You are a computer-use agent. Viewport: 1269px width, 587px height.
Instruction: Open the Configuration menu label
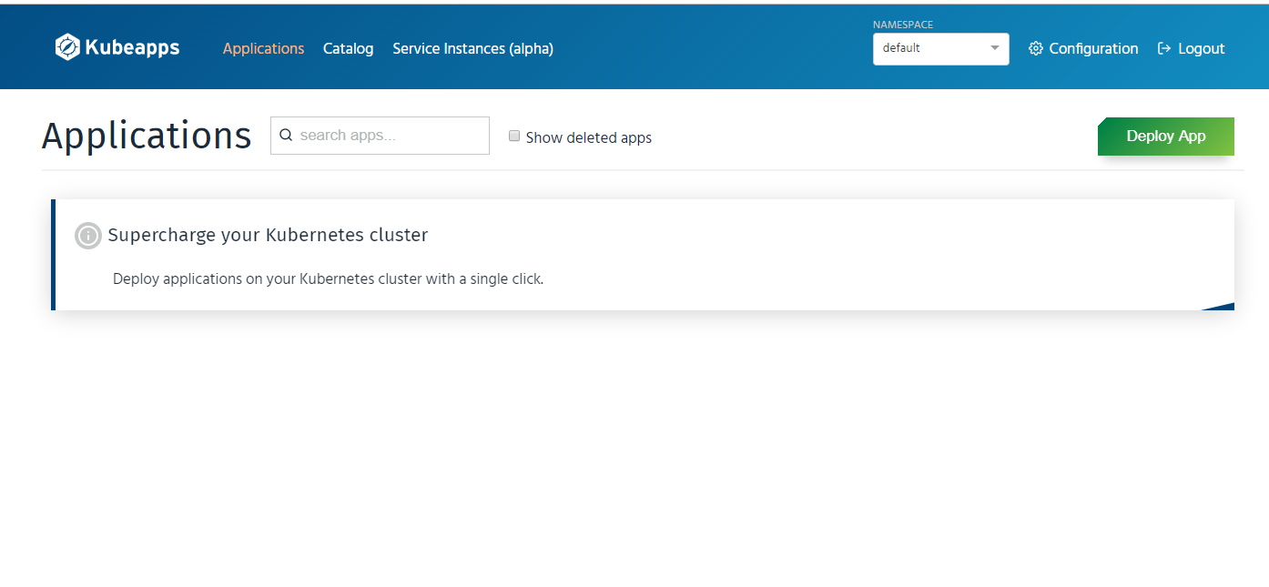1093,48
